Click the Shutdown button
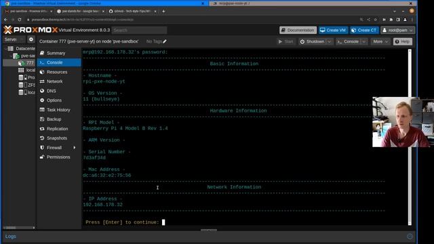Image resolution: width=434 pixels, height=244 pixels. tap(312, 41)
